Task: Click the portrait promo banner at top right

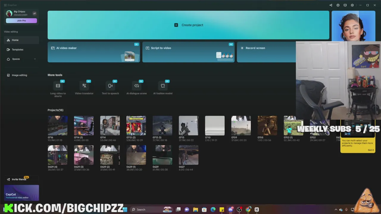Action: 353,26
